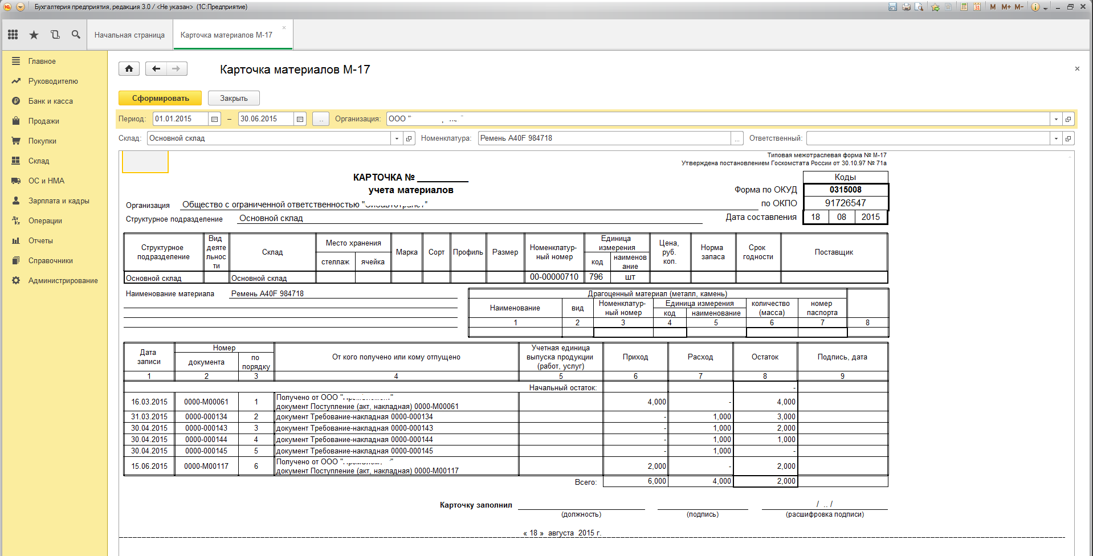
Task: Click the Закрыть button
Action: [x=234, y=98]
